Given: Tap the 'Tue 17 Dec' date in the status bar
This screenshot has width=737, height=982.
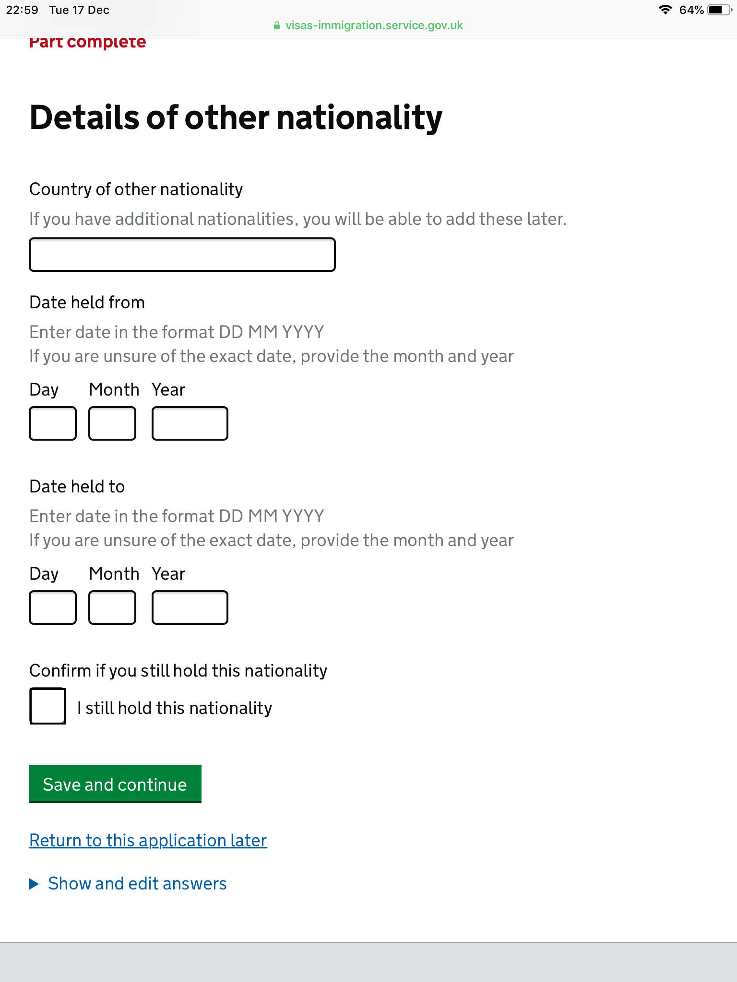Looking at the screenshot, I should coord(79,10).
